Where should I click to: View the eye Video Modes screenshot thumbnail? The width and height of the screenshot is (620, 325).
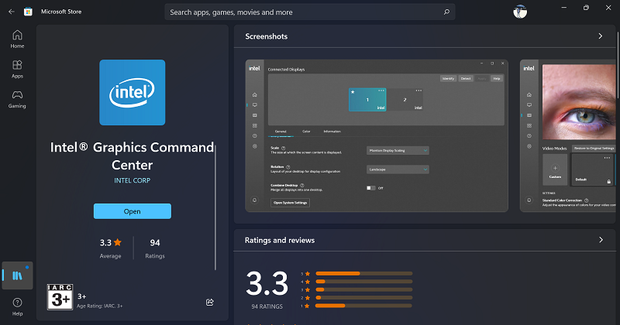tap(568, 136)
